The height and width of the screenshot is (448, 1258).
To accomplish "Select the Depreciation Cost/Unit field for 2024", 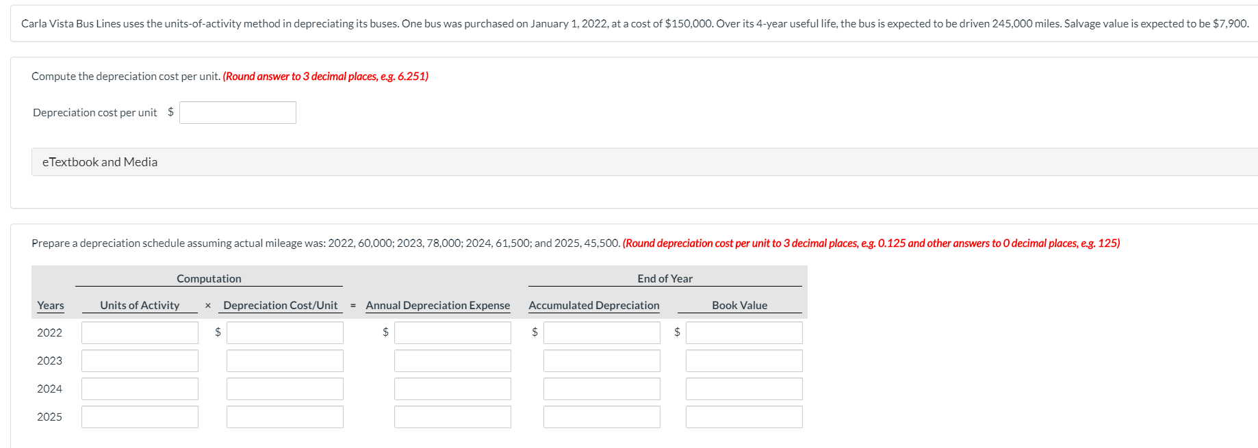I will (x=285, y=388).
